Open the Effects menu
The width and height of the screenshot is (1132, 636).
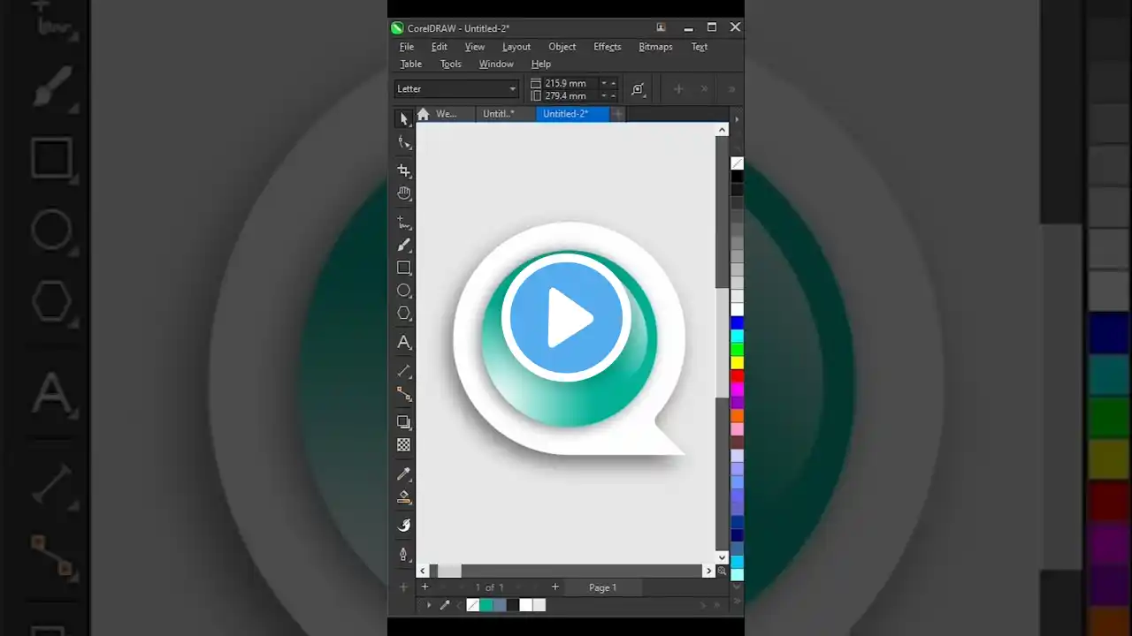[607, 47]
